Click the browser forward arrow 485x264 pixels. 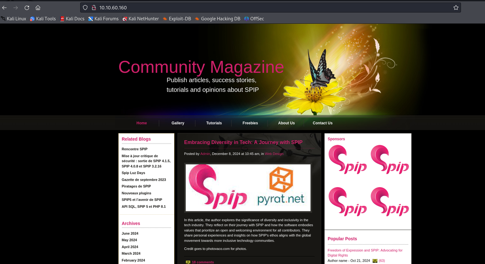[x=16, y=8]
